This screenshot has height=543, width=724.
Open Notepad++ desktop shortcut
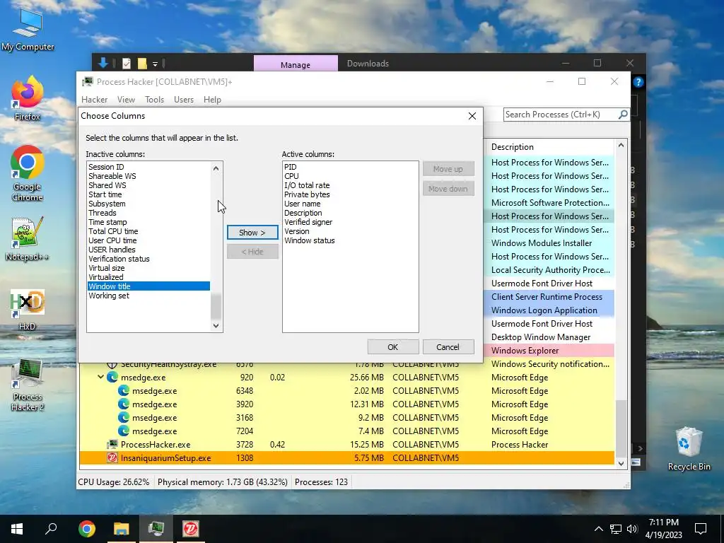tap(28, 239)
